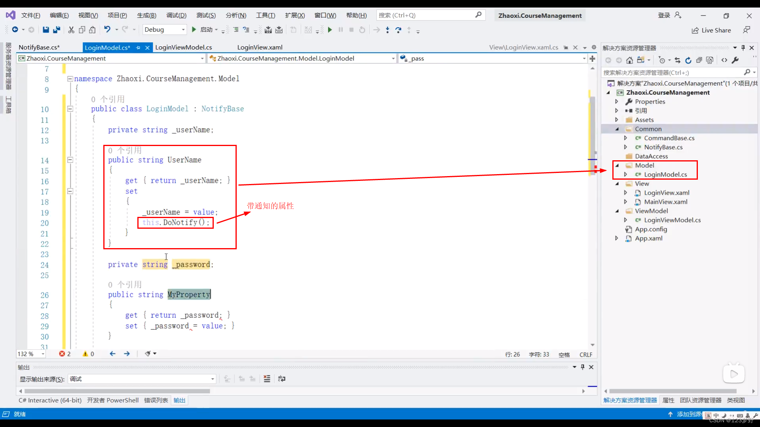This screenshot has height=427, width=760.
Task: Switch to the LoginView.xaml tab
Action: pos(260,47)
